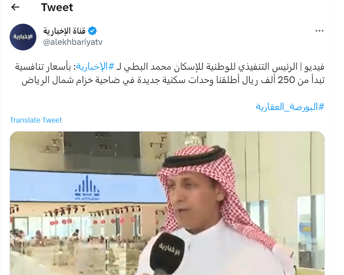The width and height of the screenshot is (344, 275).
Task: Open the @alekhbariyatv handle
Action: tap(73, 42)
